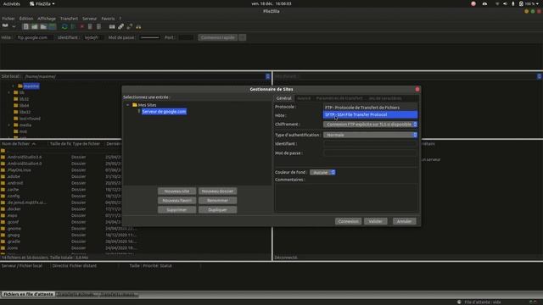The height and width of the screenshot is (305, 543).
Task: Click the Connexion rapide button
Action: (217, 37)
